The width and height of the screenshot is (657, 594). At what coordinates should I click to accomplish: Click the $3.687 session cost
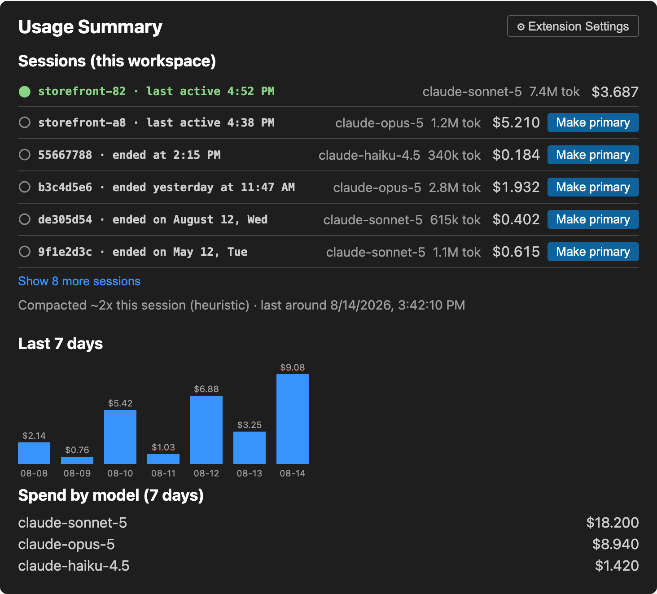coord(615,92)
